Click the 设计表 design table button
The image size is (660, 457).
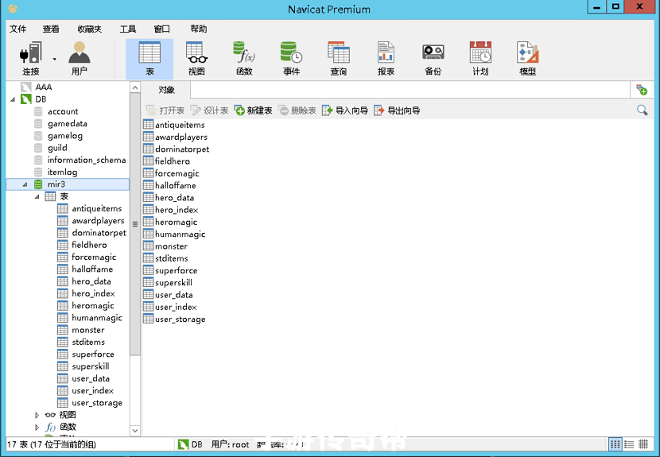(209, 110)
